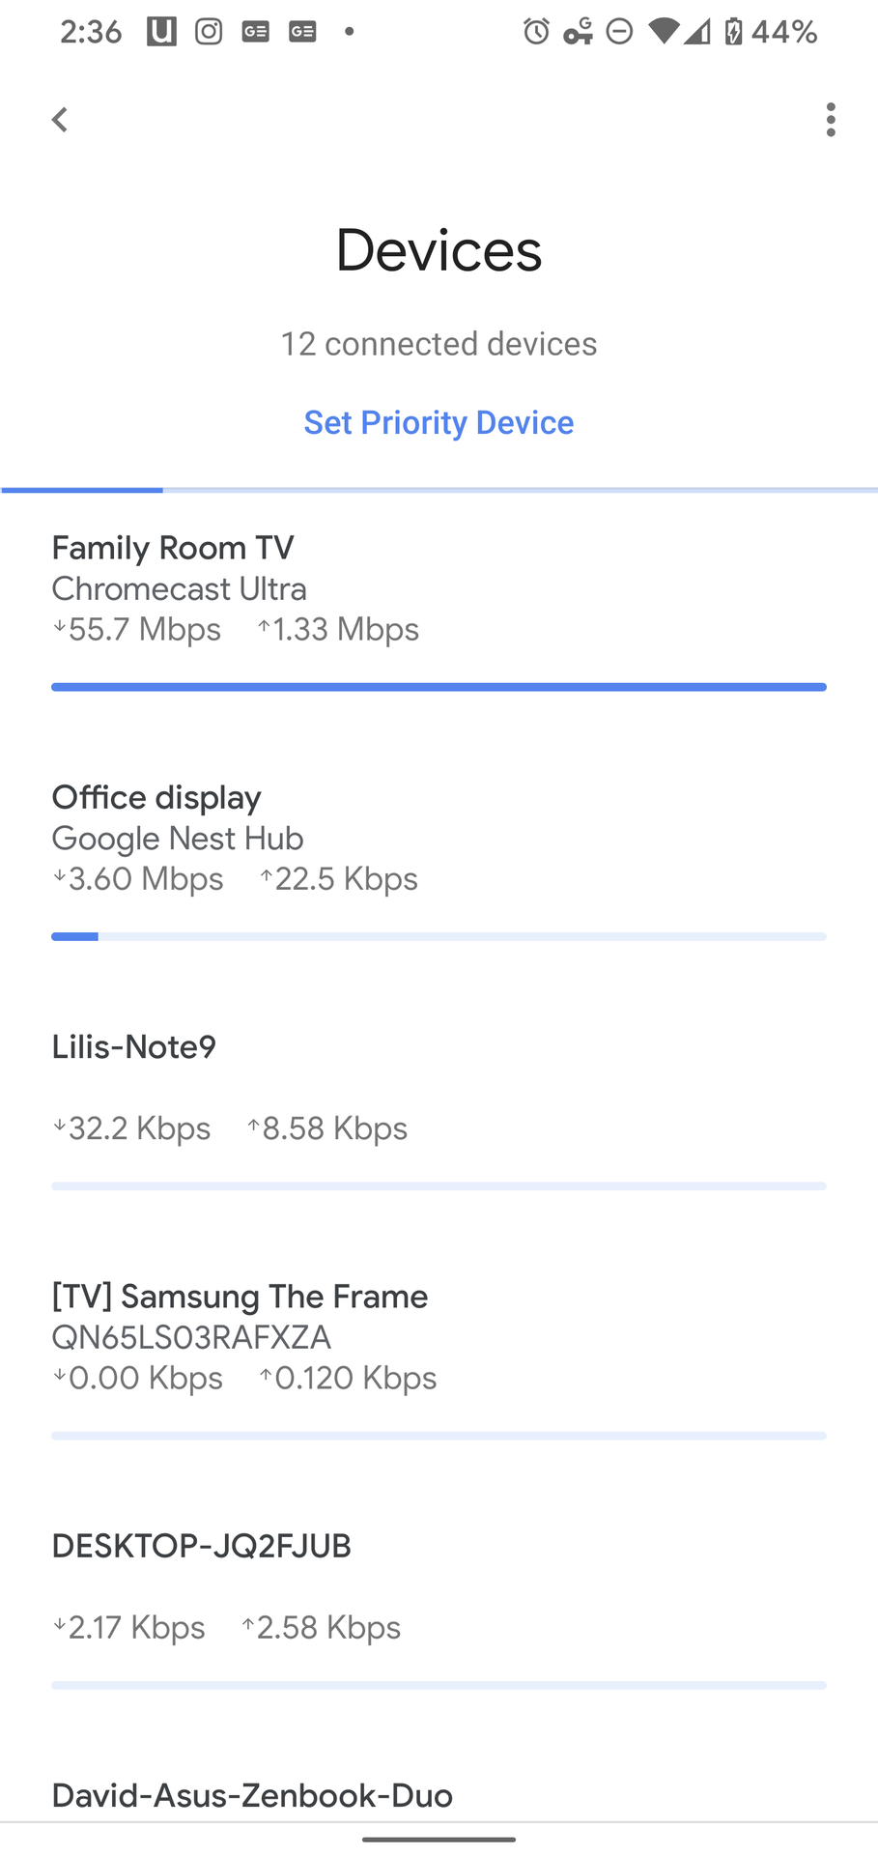Open Lilis-Note9 device entry

tap(134, 1047)
